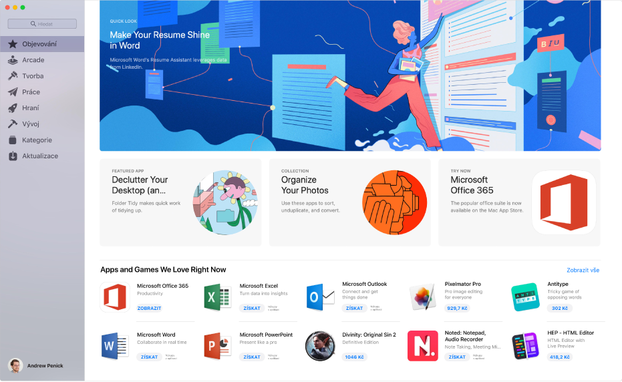
Task: Click the 418,2 Kč price for HEP
Action: point(560,357)
